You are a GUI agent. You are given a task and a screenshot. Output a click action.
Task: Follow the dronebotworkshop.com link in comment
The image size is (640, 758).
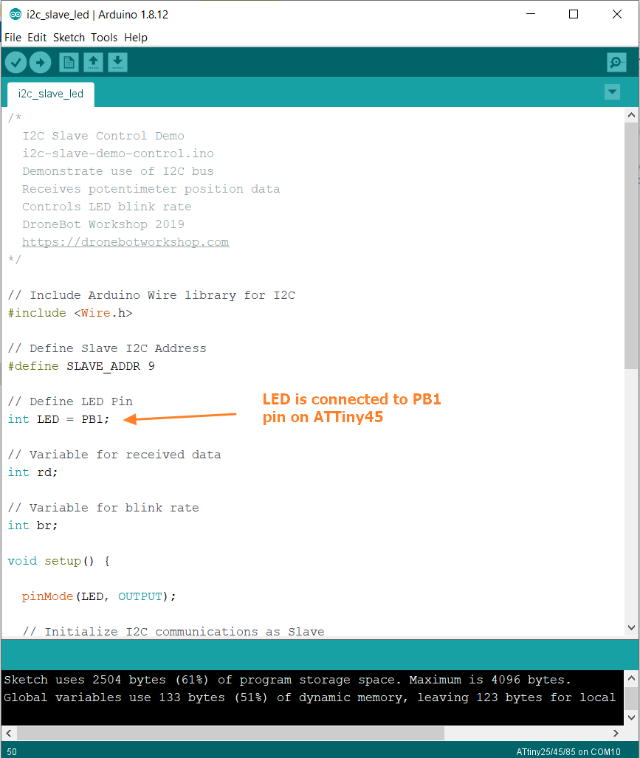[125, 242]
